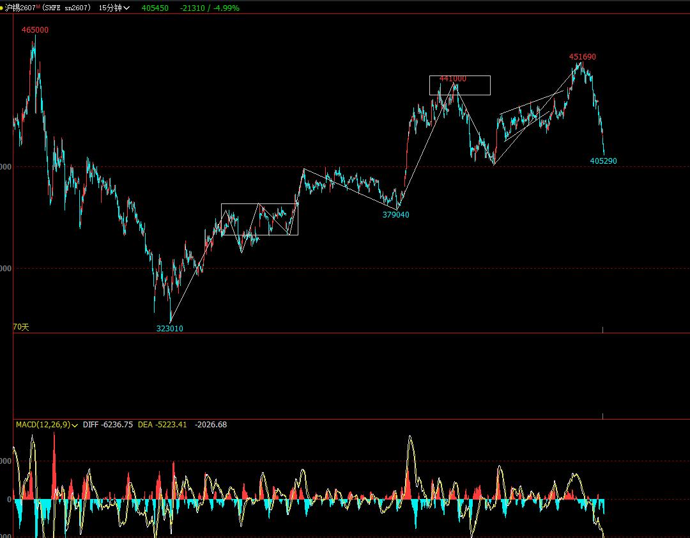The width and height of the screenshot is (690, 538).
Task: Open the 15分钟 timeframe dropdown
Action: pos(114,8)
